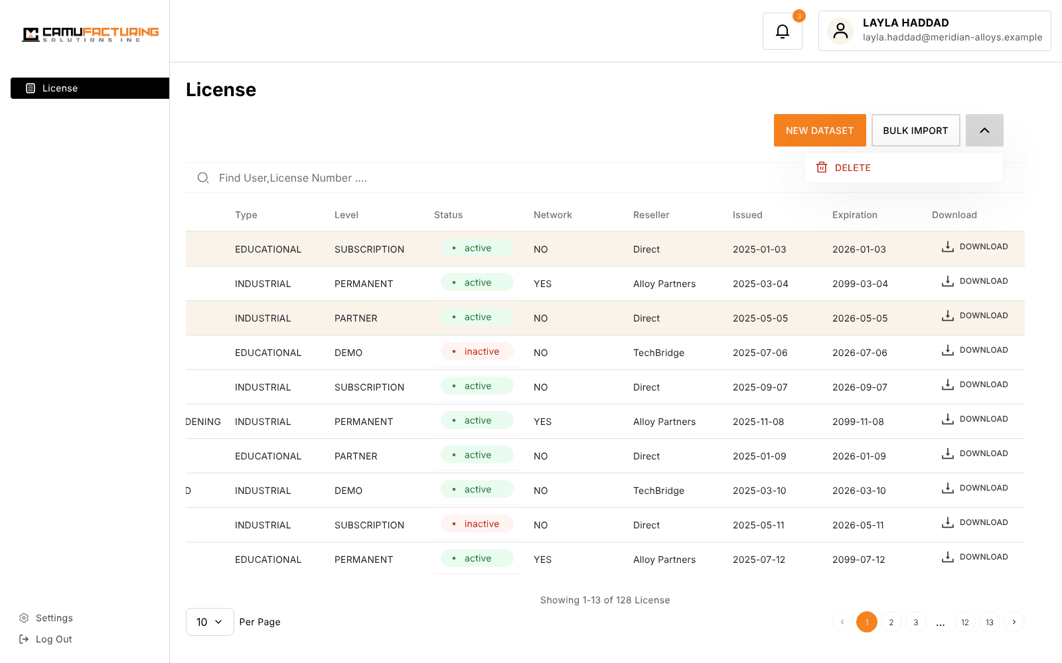Open the notifications bell
The height and width of the screenshot is (663, 1062).
click(783, 31)
